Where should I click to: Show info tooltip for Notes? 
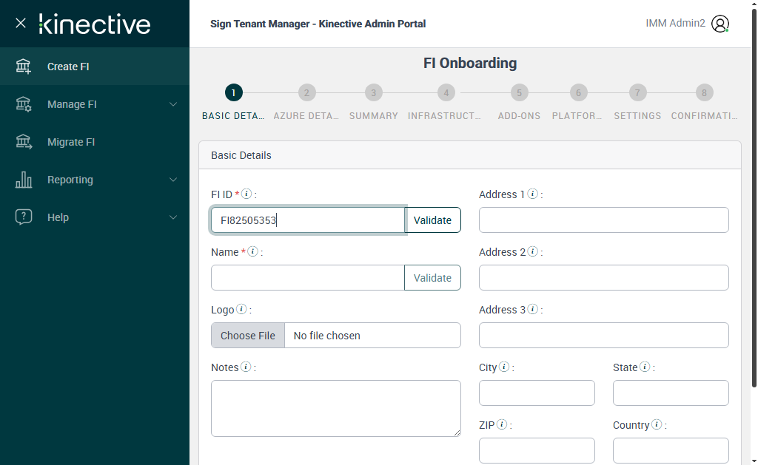tap(246, 367)
